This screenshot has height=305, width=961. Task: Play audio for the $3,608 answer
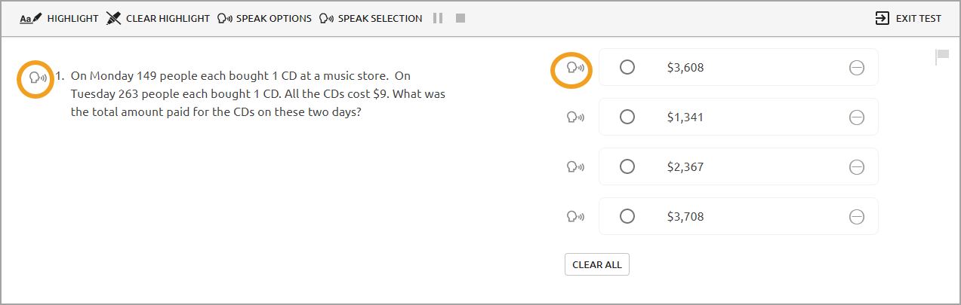(x=574, y=68)
